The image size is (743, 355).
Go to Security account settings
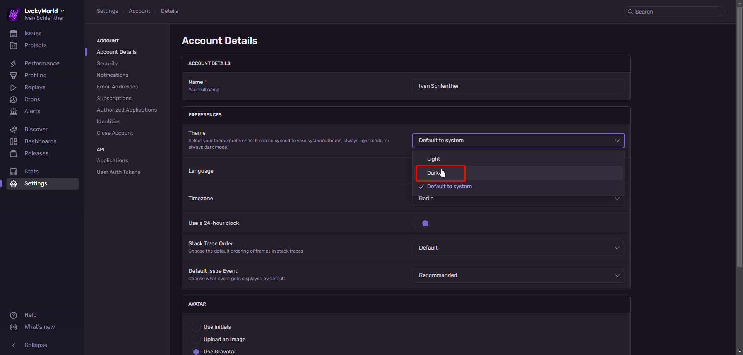pyautogui.click(x=107, y=64)
